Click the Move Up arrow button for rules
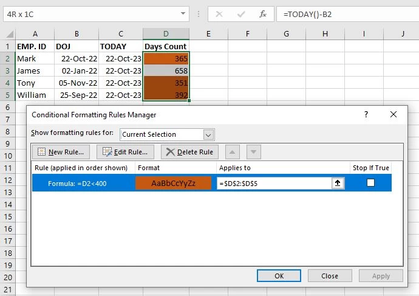The height and width of the screenshot is (296, 419). pos(232,152)
